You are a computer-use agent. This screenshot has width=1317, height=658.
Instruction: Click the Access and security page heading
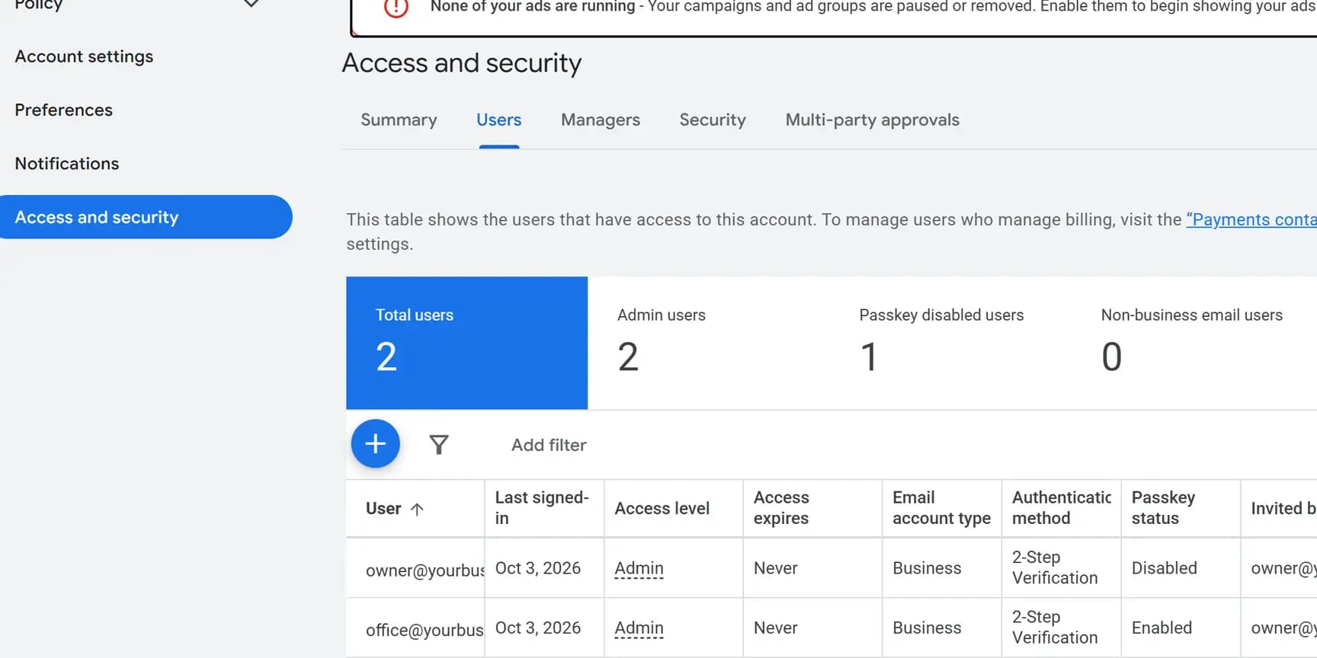[x=462, y=63]
